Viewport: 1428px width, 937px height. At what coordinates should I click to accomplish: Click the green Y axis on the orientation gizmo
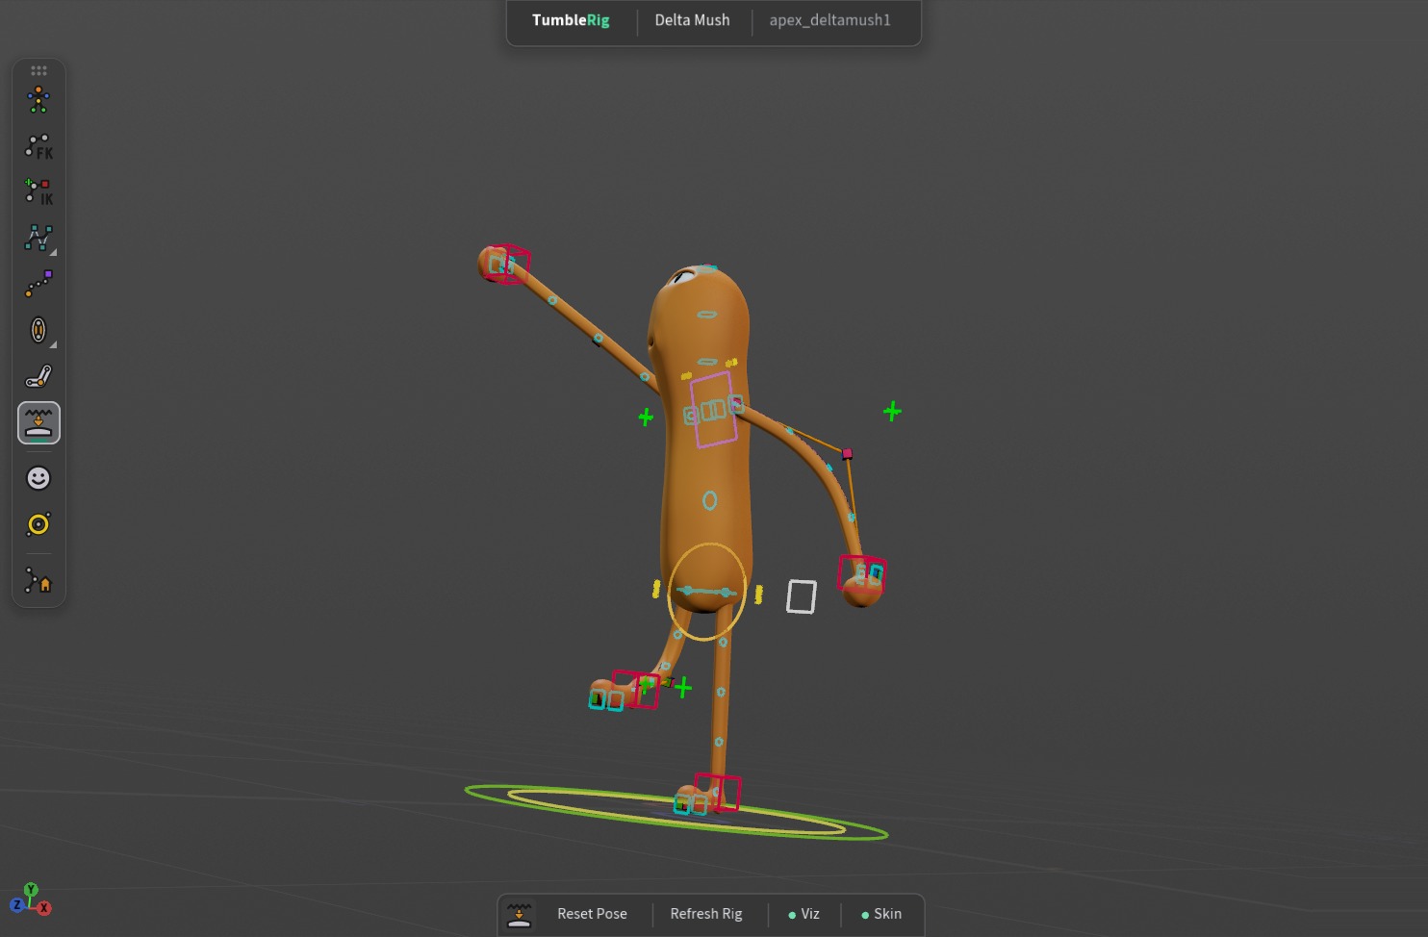tap(31, 890)
